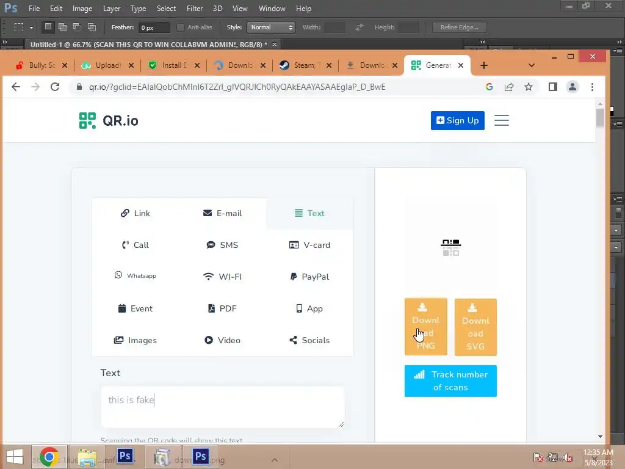Open Chrome three-dot menu

(x=592, y=87)
